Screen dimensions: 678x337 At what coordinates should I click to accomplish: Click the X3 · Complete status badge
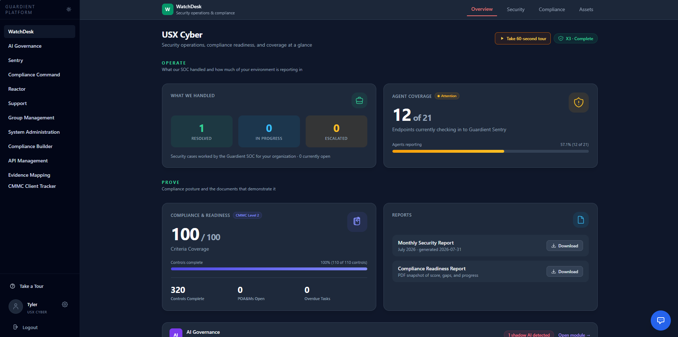click(576, 38)
